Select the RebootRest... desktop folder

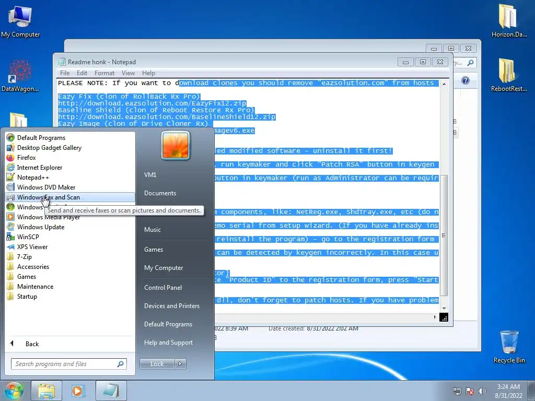coord(509,75)
